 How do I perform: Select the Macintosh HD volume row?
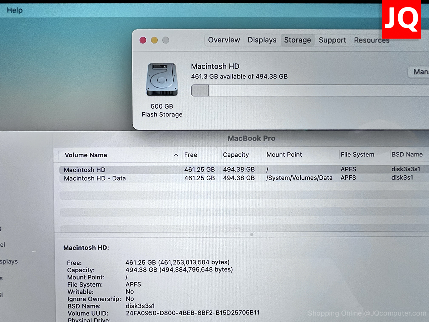pos(244,170)
